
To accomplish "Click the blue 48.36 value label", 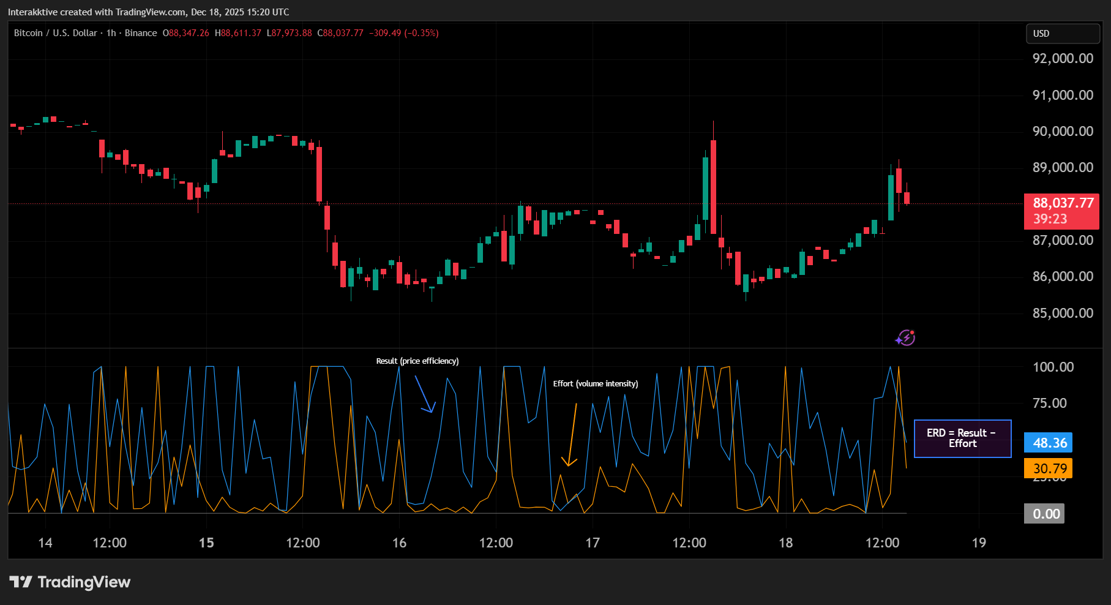I will tap(1048, 443).
